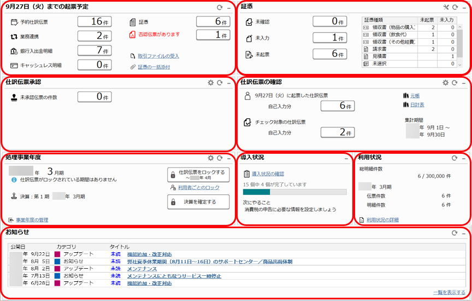Open 否認伝票 count of 1件
This screenshot has height=301, width=472.
pos(213,35)
